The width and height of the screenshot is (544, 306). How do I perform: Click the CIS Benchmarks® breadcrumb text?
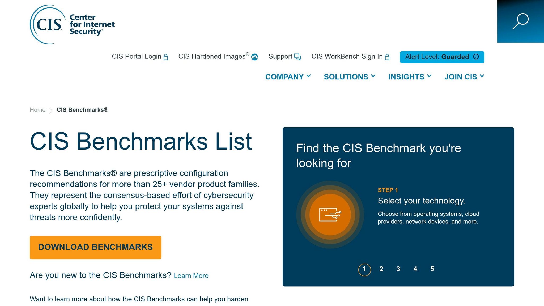[83, 110]
